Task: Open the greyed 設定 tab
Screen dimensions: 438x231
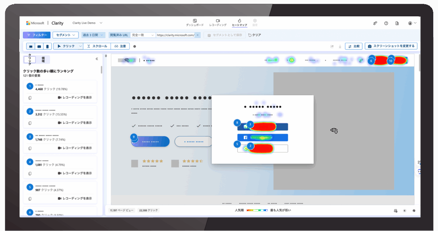Action: point(255,23)
